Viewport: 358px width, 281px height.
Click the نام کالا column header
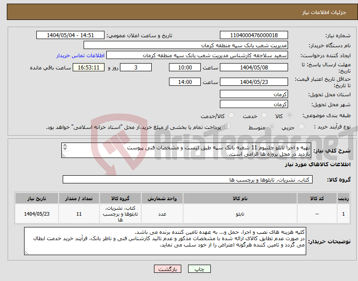click(x=240, y=198)
